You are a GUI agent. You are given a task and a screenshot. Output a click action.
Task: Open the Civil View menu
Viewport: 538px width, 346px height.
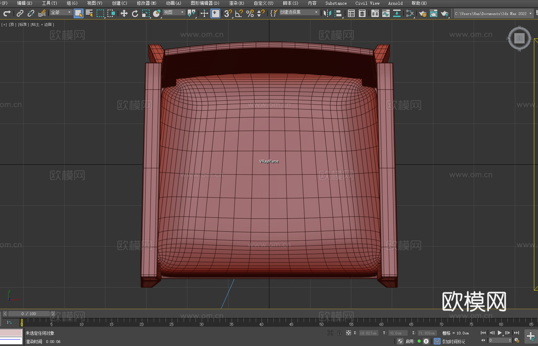(x=367, y=3)
